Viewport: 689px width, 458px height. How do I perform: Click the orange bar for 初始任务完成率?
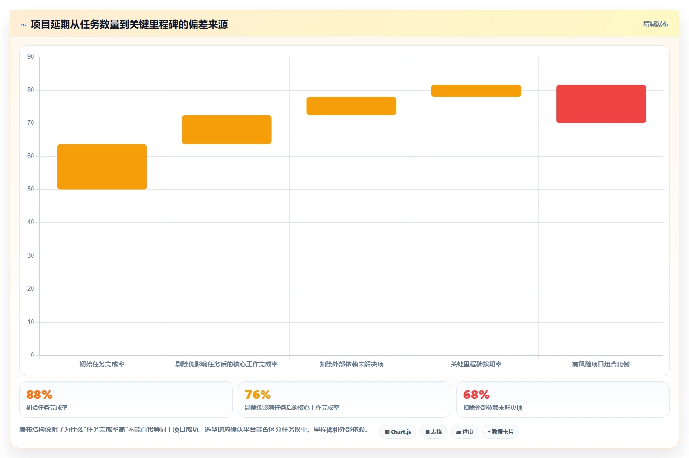[x=102, y=167]
